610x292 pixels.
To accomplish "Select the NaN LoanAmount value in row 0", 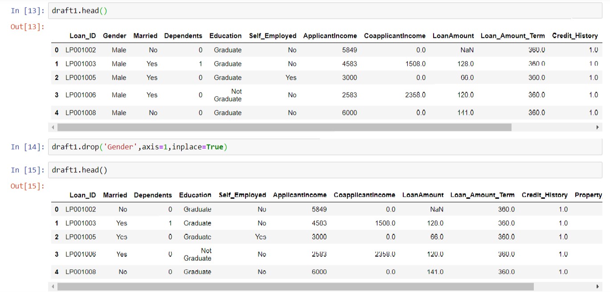I will pos(467,50).
